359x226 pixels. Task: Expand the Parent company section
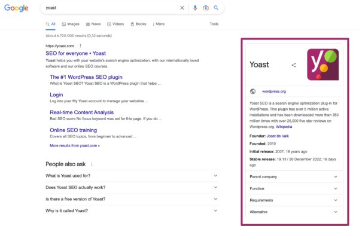coord(294,176)
